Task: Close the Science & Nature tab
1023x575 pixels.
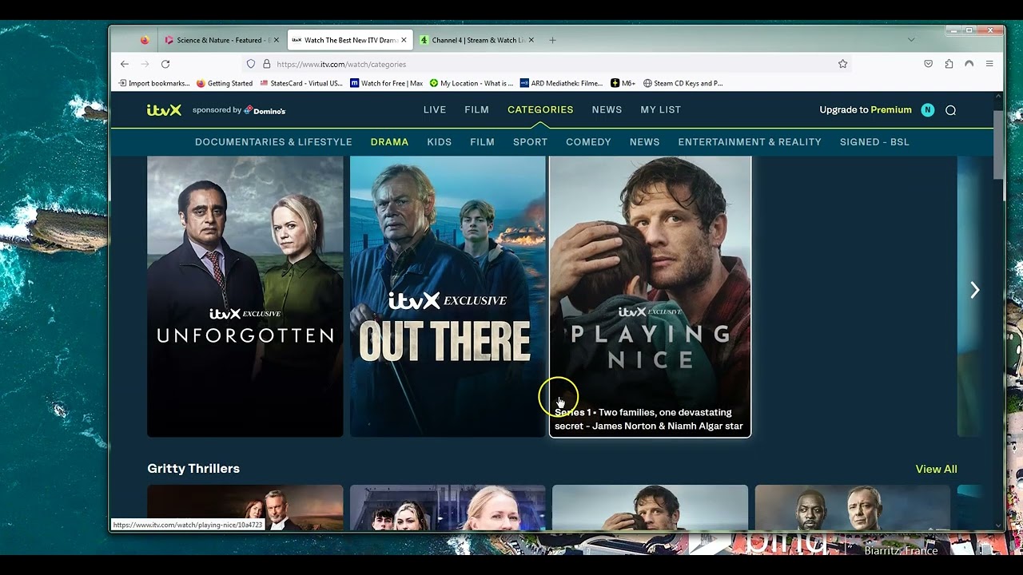Action: click(277, 40)
